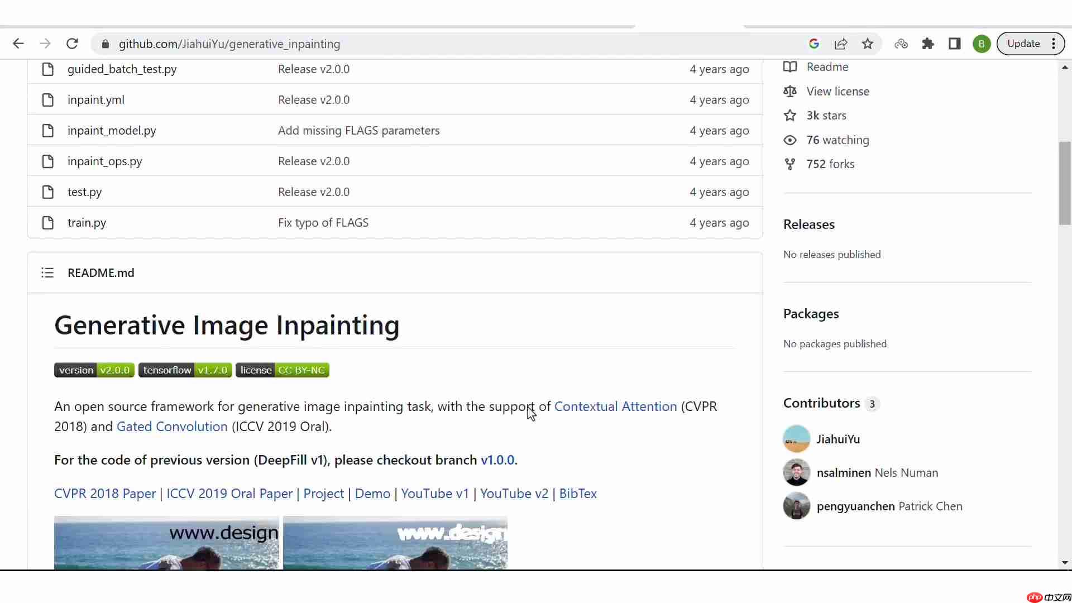Open commit 'Fix typo of FLAGS'
The height and width of the screenshot is (603, 1072).
coord(323,223)
